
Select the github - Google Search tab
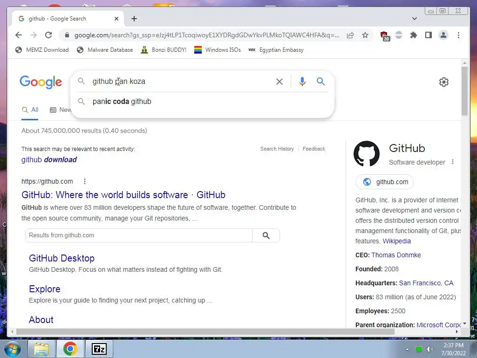point(68,19)
